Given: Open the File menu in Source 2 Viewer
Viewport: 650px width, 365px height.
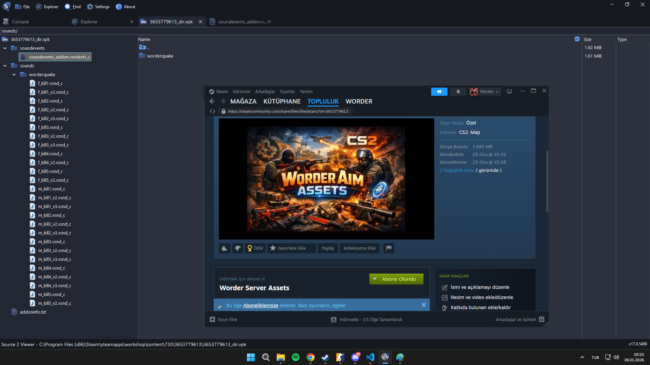Looking at the screenshot, I should pyautogui.click(x=22, y=7).
